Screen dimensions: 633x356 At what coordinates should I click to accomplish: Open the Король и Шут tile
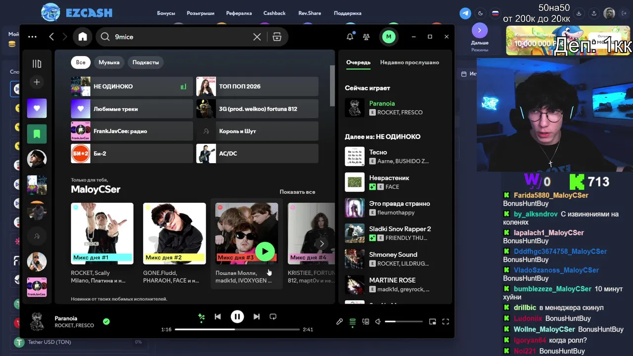(257, 131)
